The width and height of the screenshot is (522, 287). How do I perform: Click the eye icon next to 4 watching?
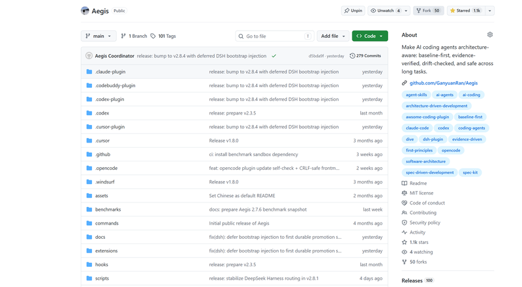pyautogui.click(x=404, y=252)
